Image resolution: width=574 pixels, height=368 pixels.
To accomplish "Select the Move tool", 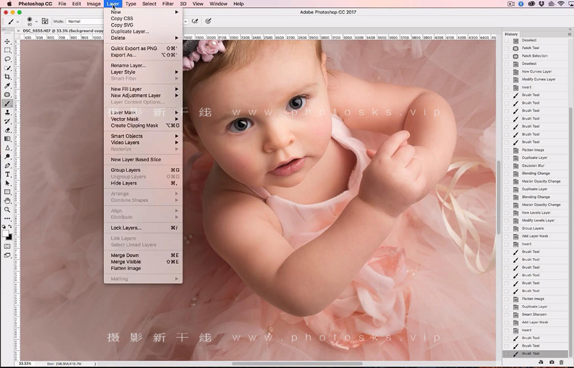I will [x=7, y=41].
